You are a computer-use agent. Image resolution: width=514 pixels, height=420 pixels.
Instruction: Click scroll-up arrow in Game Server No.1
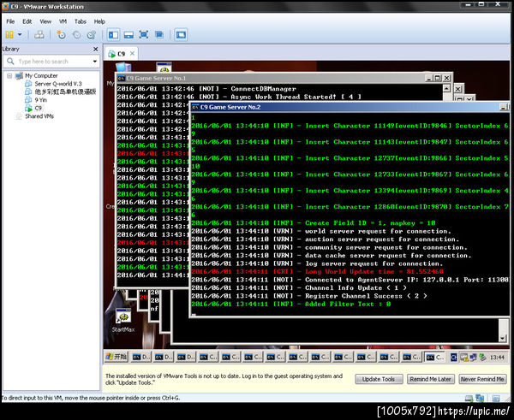[446, 88]
